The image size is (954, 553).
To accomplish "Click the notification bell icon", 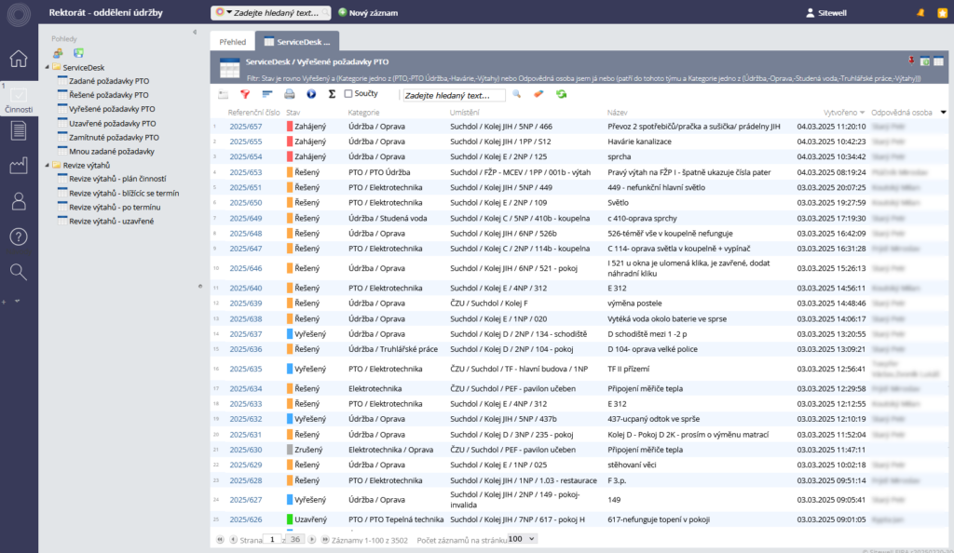I will [920, 13].
